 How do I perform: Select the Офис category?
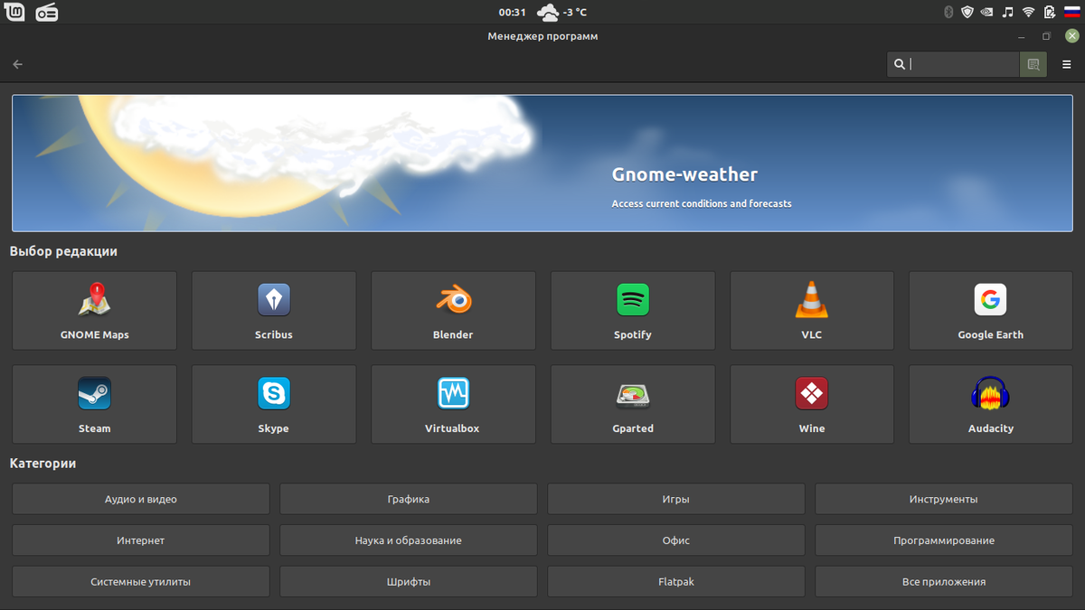[x=675, y=540]
